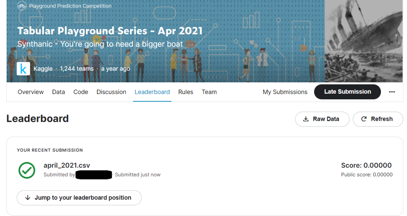Click the '1,244 teams' text
Viewport: 407px width, 216px height.
[77, 69]
